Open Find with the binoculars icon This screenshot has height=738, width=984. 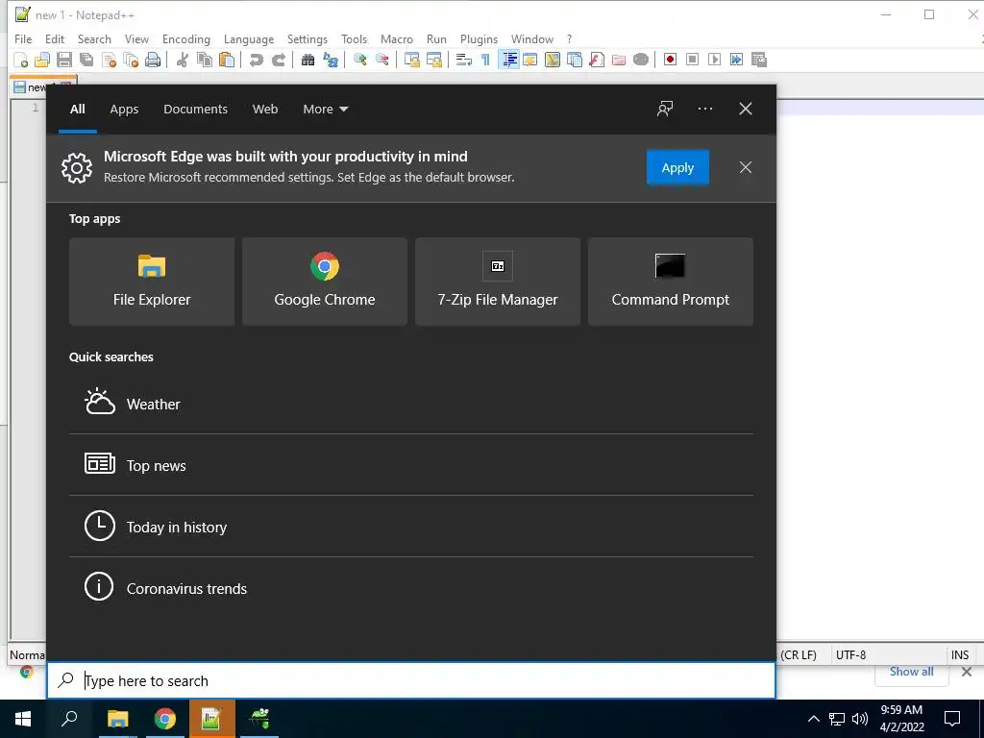307,60
